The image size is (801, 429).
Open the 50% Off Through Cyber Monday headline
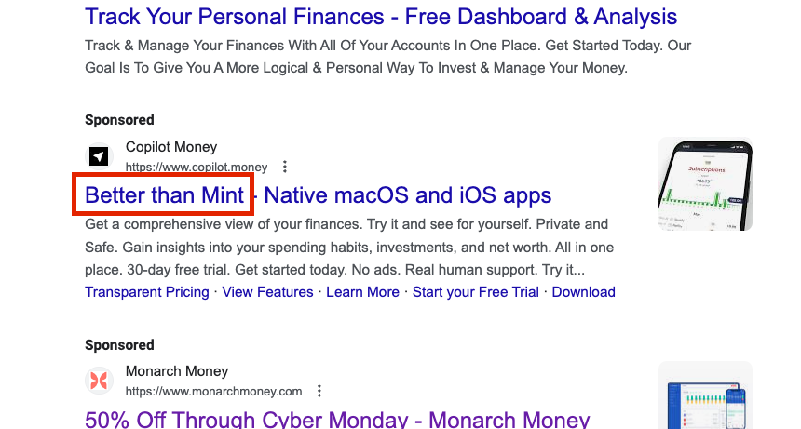pos(337,420)
